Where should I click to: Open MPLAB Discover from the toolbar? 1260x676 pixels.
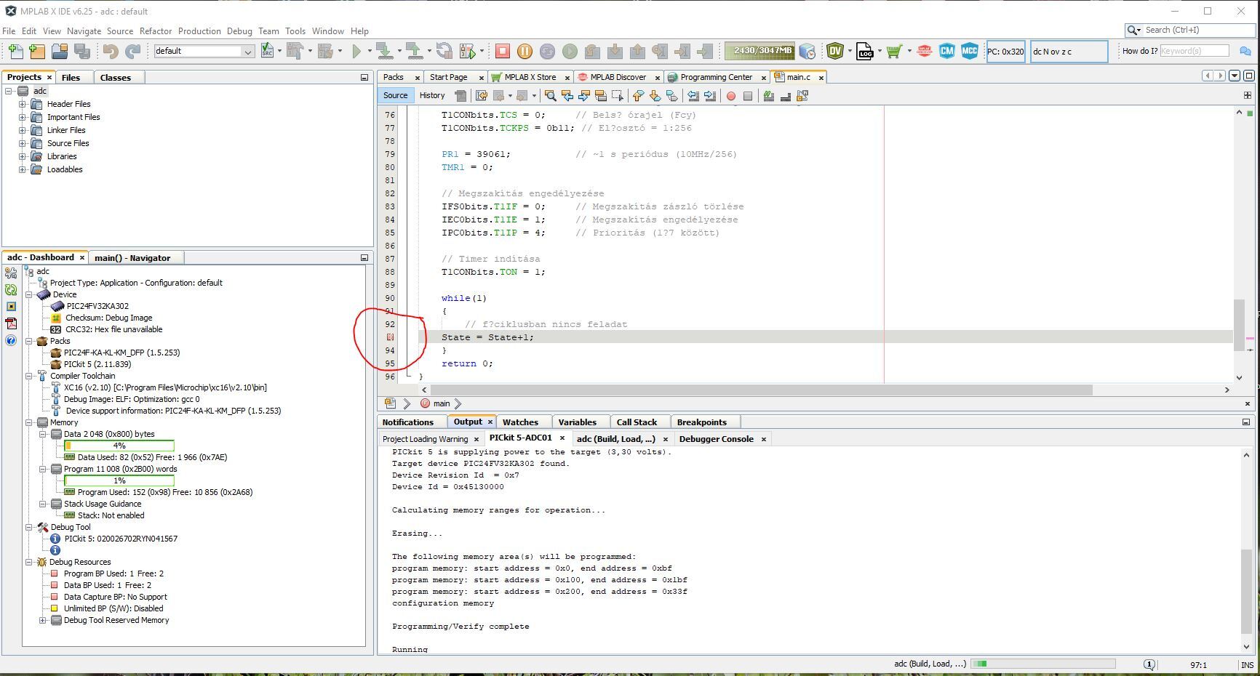925,51
